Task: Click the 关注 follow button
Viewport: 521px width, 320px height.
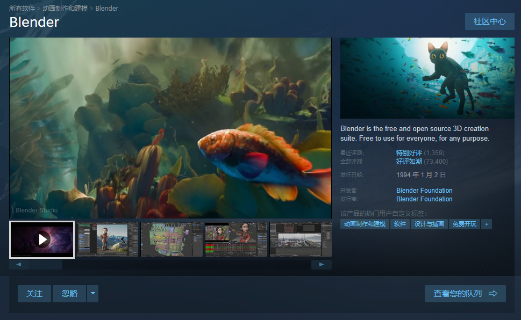Action: point(34,294)
